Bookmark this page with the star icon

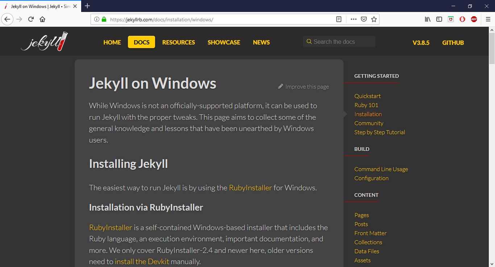pos(374,20)
